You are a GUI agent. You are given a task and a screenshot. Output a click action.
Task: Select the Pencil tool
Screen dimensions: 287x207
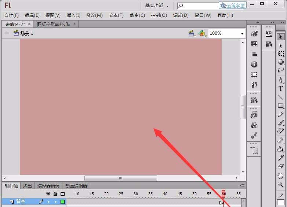[x=281, y=114]
